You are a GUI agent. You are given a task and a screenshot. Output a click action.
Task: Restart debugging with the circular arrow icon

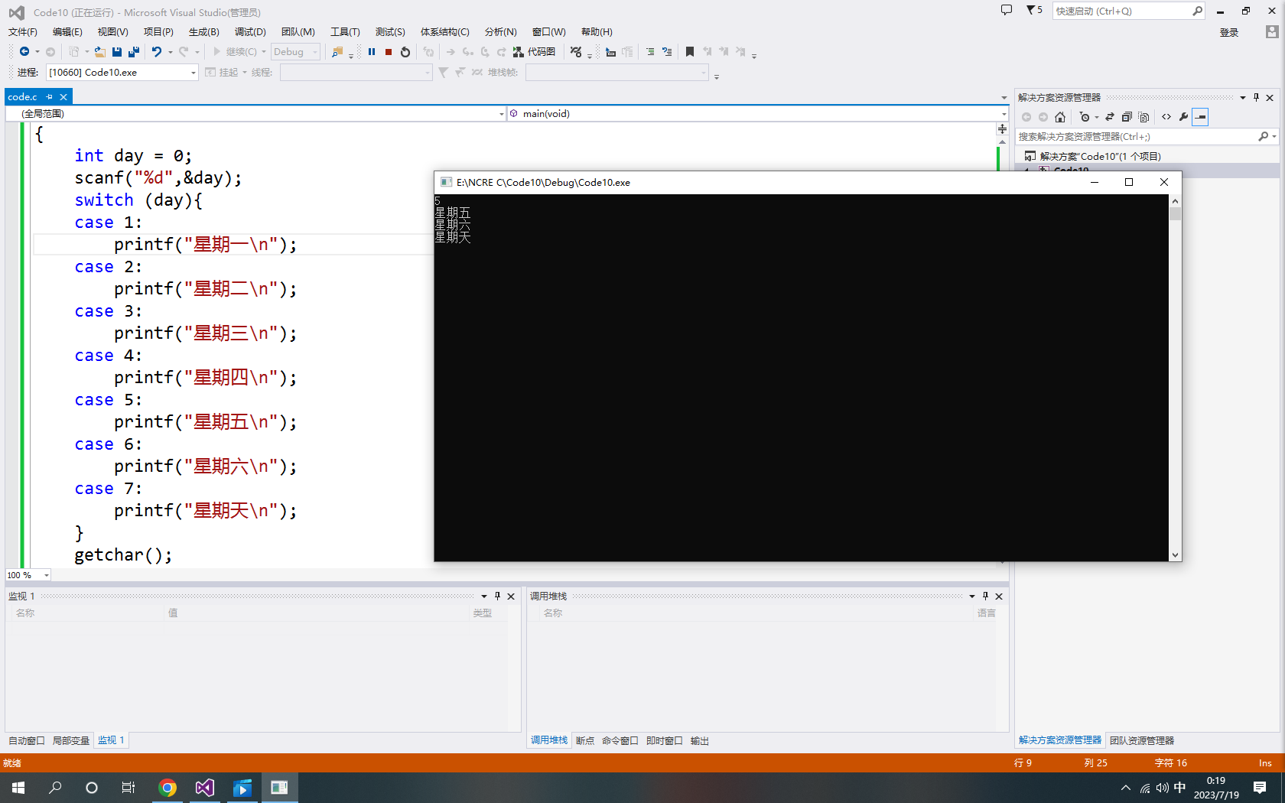click(405, 51)
